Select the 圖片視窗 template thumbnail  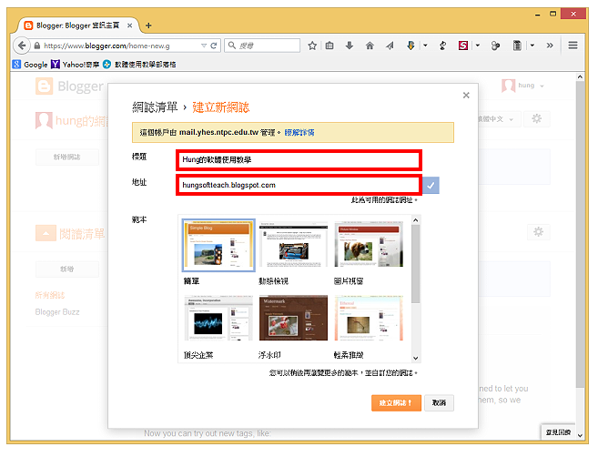(369, 244)
